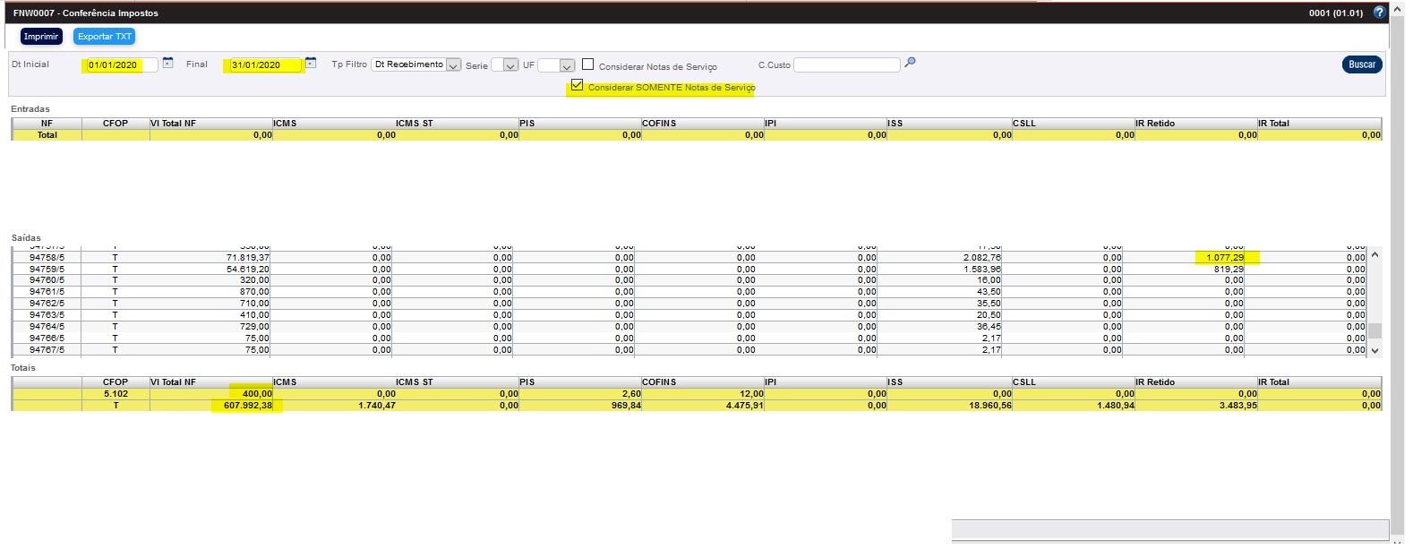Viewport: 1413px width, 557px height.
Task: Click the Exportar TXT button
Action: [x=104, y=37]
